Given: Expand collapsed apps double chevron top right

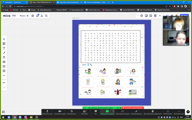Looking at the screenshot, I should click(160, 16).
